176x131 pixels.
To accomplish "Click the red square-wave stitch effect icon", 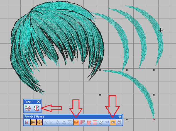I will [x=82, y=122].
